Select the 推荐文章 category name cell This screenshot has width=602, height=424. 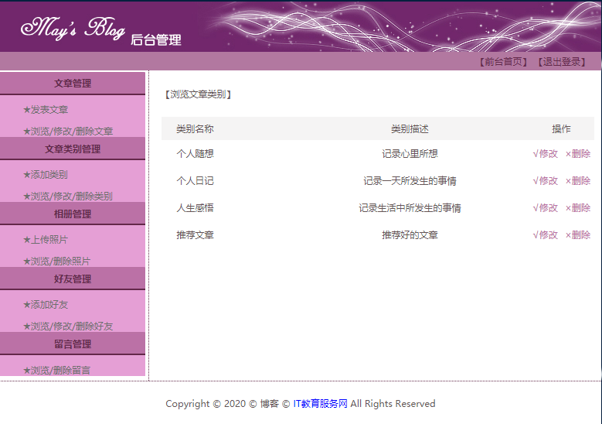[x=195, y=235]
